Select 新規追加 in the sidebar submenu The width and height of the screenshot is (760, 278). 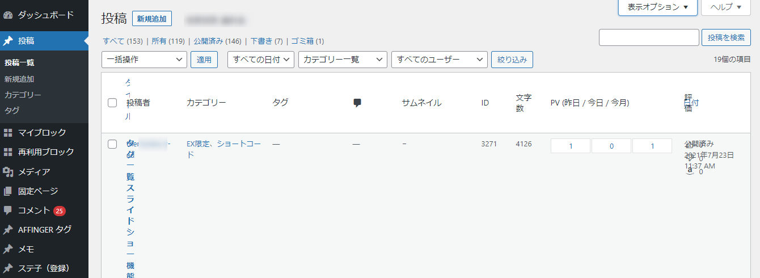pyautogui.click(x=19, y=79)
